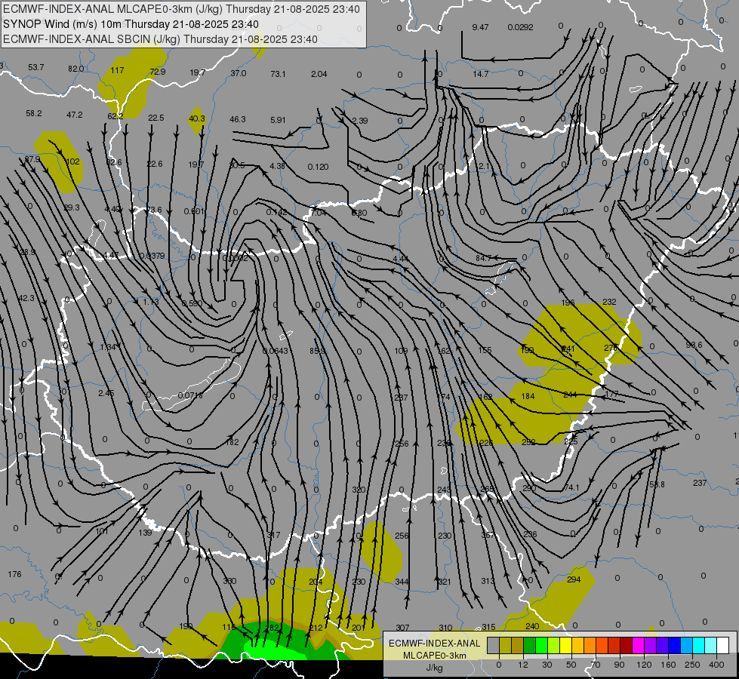Viewport: 739px width, 679px height.
Task: Click the 357 grid value
Action: [x=488, y=536]
